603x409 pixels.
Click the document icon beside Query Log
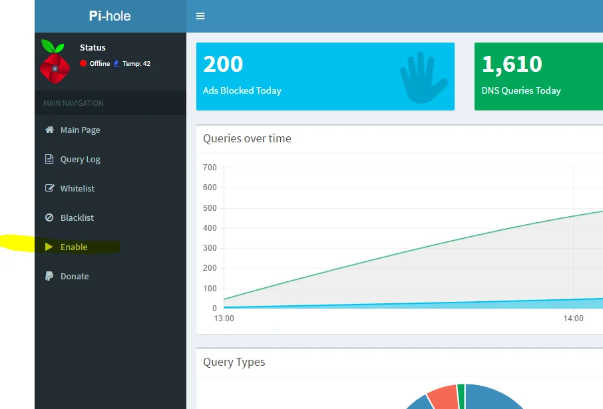(x=49, y=159)
